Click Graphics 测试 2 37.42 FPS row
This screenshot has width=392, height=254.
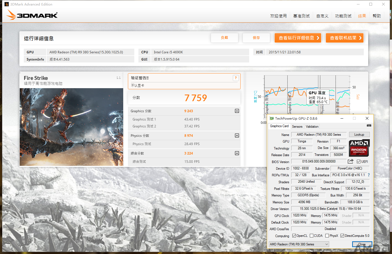[184, 126]
